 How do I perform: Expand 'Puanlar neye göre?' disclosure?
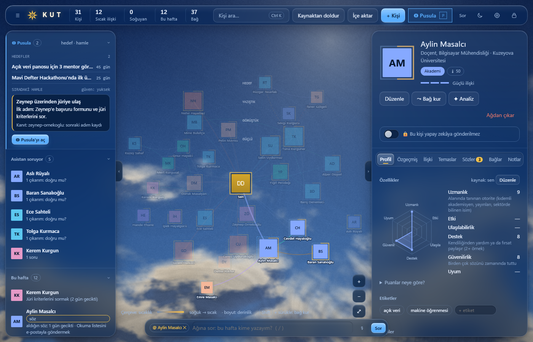click(x=402, y=283)
